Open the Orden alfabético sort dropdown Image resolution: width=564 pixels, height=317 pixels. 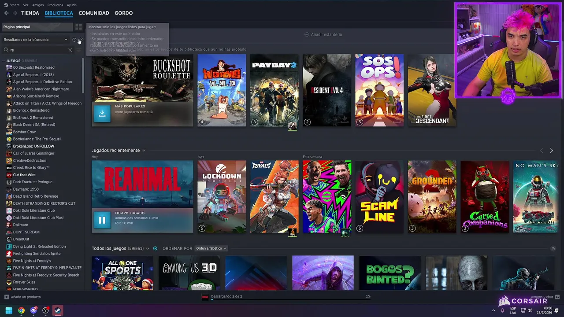click(211, 248)
